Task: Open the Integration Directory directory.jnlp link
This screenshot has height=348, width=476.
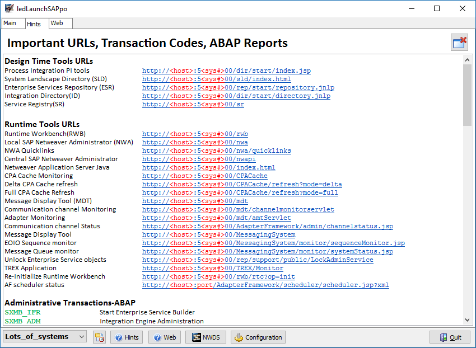Action: tap(236, 96)
